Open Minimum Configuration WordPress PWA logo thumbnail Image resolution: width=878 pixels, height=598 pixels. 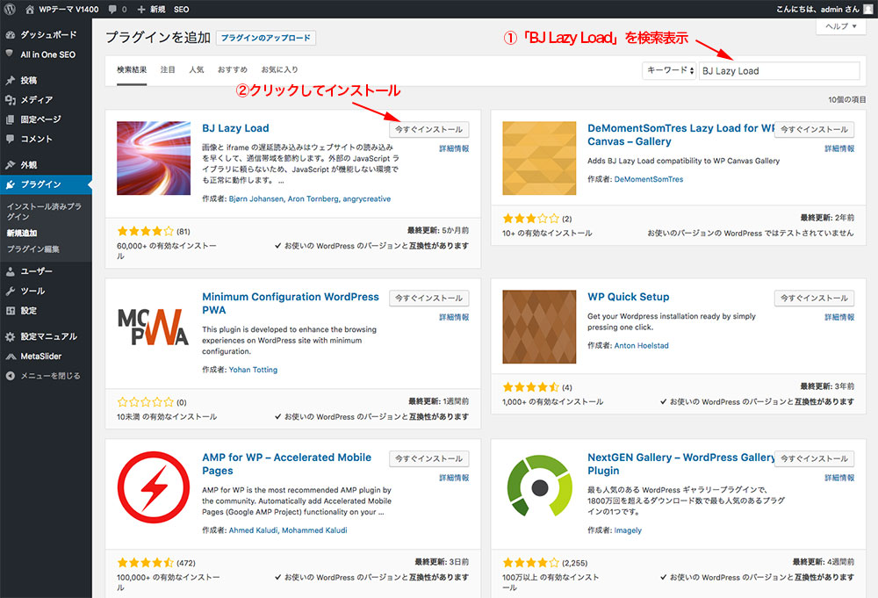(x=154, y=327)
